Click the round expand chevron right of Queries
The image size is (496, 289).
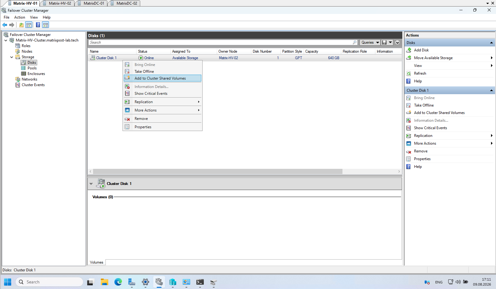[x=397, y=42]
